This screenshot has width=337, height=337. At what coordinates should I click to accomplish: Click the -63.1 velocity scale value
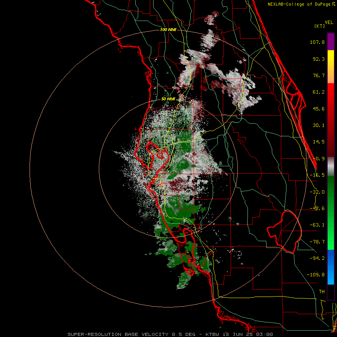(x=317, y=225)
